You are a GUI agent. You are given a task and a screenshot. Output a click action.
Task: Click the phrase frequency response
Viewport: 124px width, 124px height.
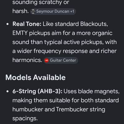(x=61, y=51)
